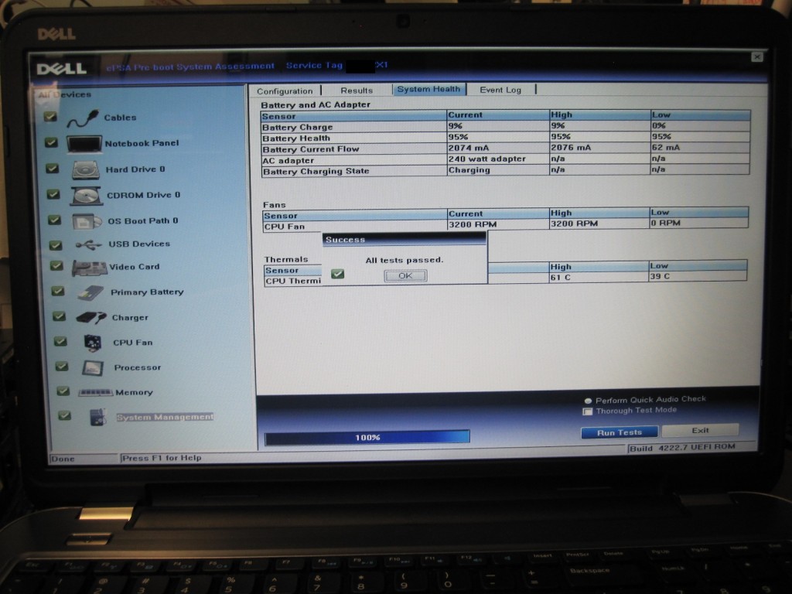Click the Battery Current Flow row
Viewport: 792px width, 594px height.
(505, 148)
